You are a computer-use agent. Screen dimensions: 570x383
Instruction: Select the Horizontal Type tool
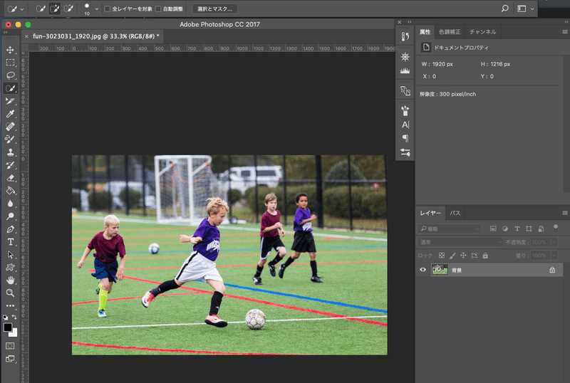point(10,241)
